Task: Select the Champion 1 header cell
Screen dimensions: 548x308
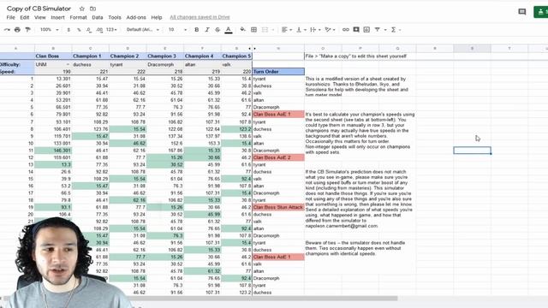Action: (91, 56)
